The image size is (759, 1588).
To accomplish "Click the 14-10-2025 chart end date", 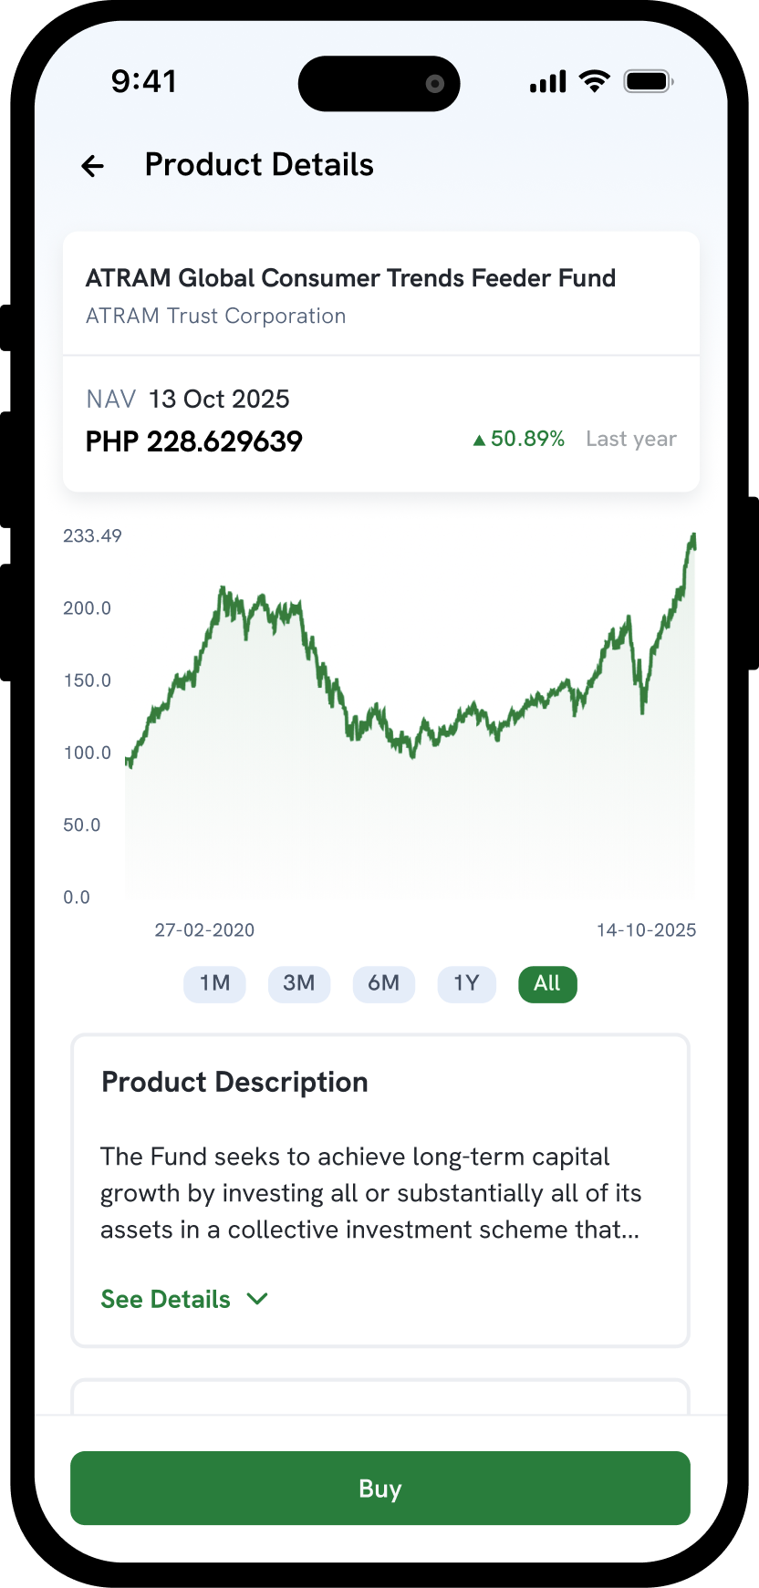I will (646, 930).
